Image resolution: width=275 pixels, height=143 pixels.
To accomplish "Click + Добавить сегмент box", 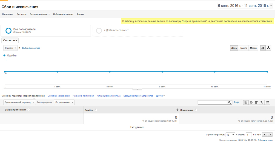I will (x=138, y=30).
